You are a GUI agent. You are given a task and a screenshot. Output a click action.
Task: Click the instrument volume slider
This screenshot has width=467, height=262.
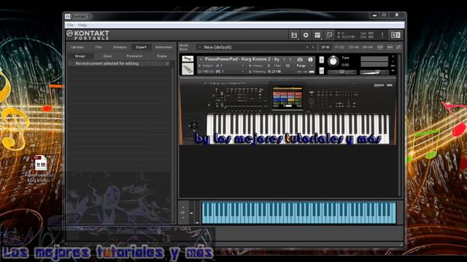tap(374, 72)
